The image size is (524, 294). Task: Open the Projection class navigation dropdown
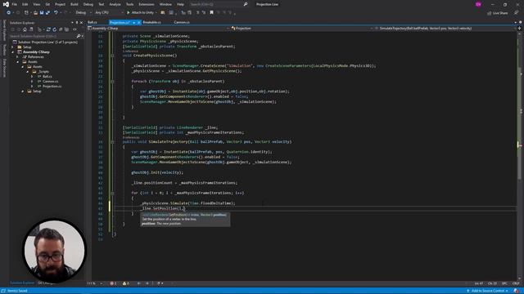(x=302, y=29)
